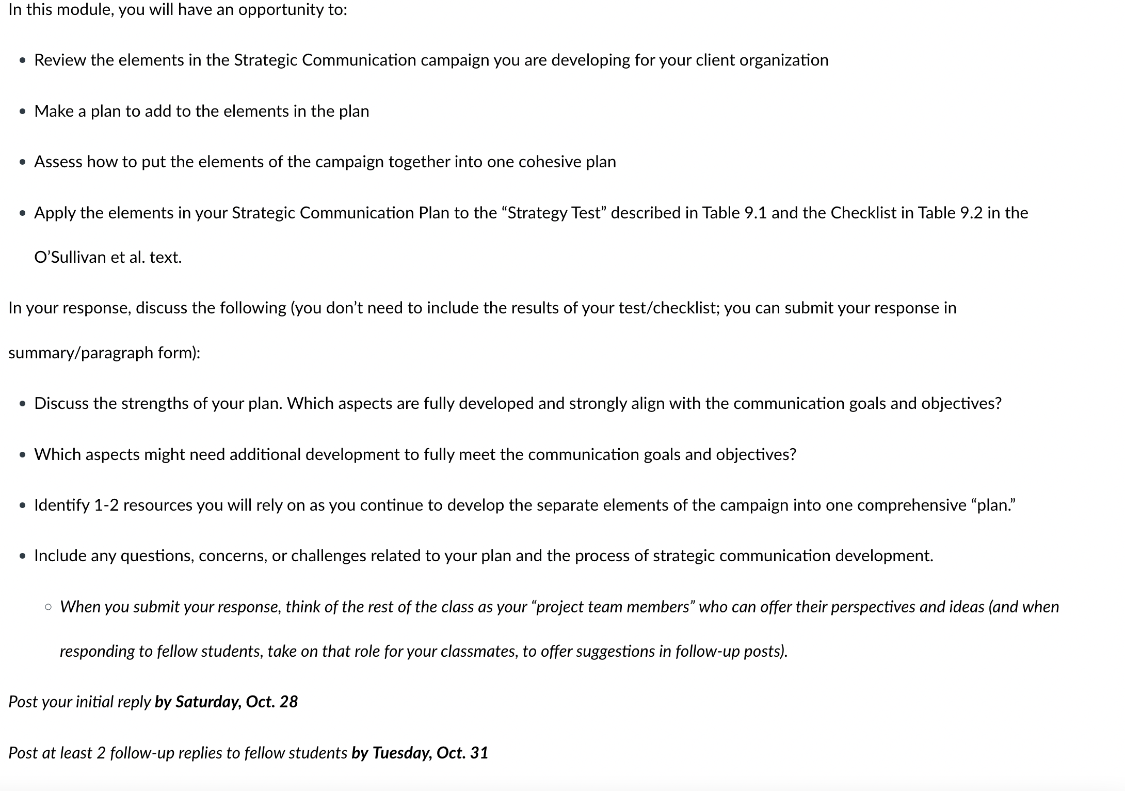Click 'Post your initial reply' italic text
The image size is (1125, 791).
pyautogui.click(x=79, y=702)
